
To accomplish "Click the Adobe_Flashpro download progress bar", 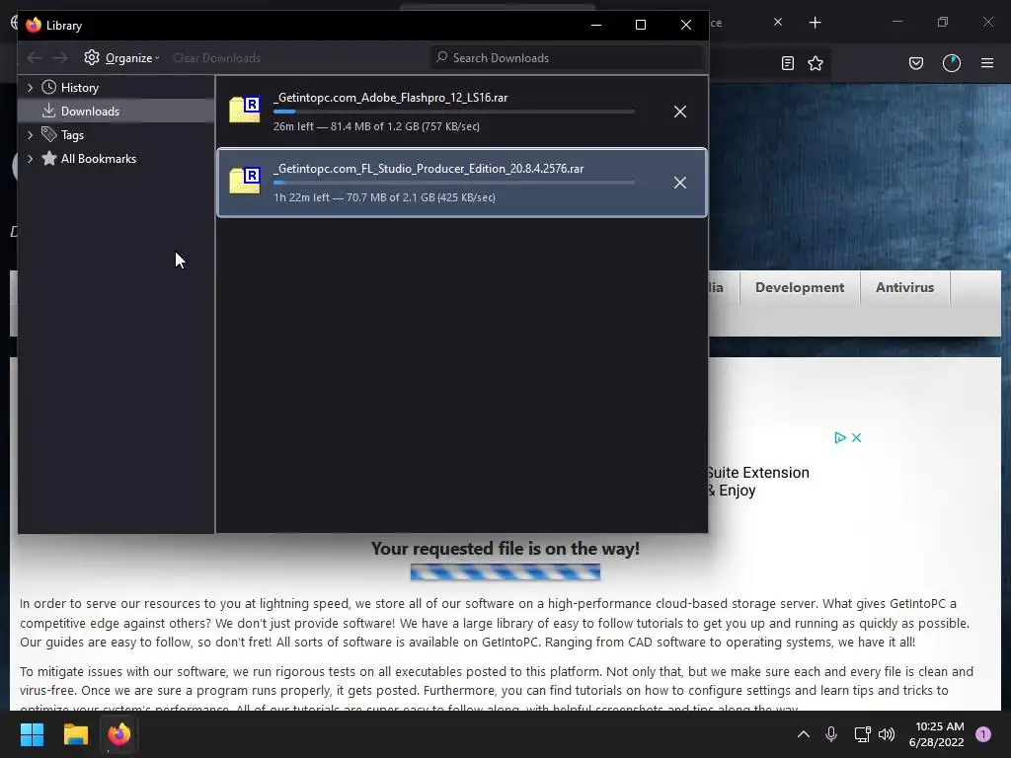I will 454,112.
